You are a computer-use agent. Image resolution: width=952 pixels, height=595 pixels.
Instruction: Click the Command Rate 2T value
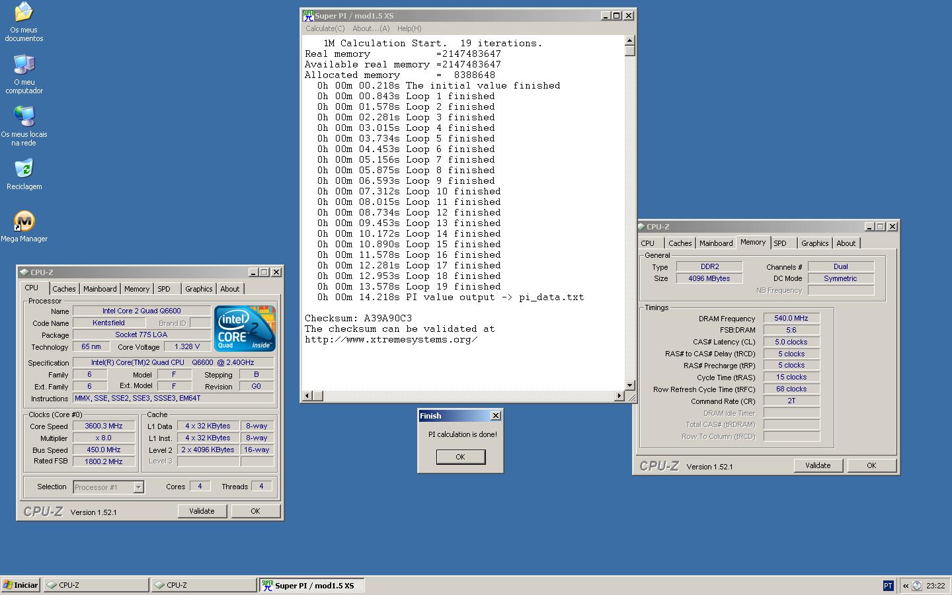tap(791, 401)
